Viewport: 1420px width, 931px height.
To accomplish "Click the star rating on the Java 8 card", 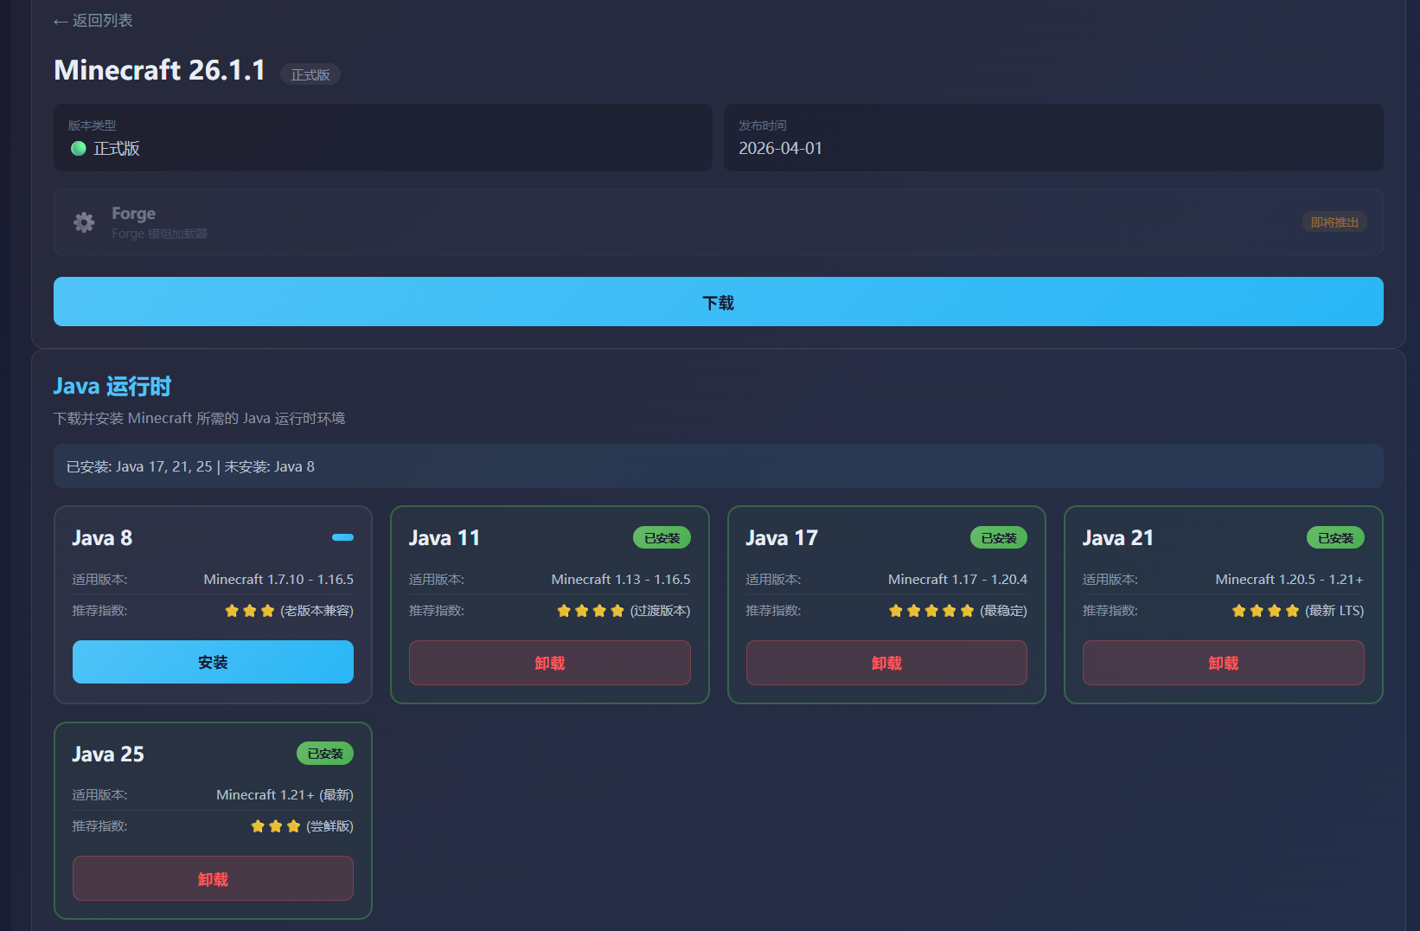I will click(x=250, y=611).
